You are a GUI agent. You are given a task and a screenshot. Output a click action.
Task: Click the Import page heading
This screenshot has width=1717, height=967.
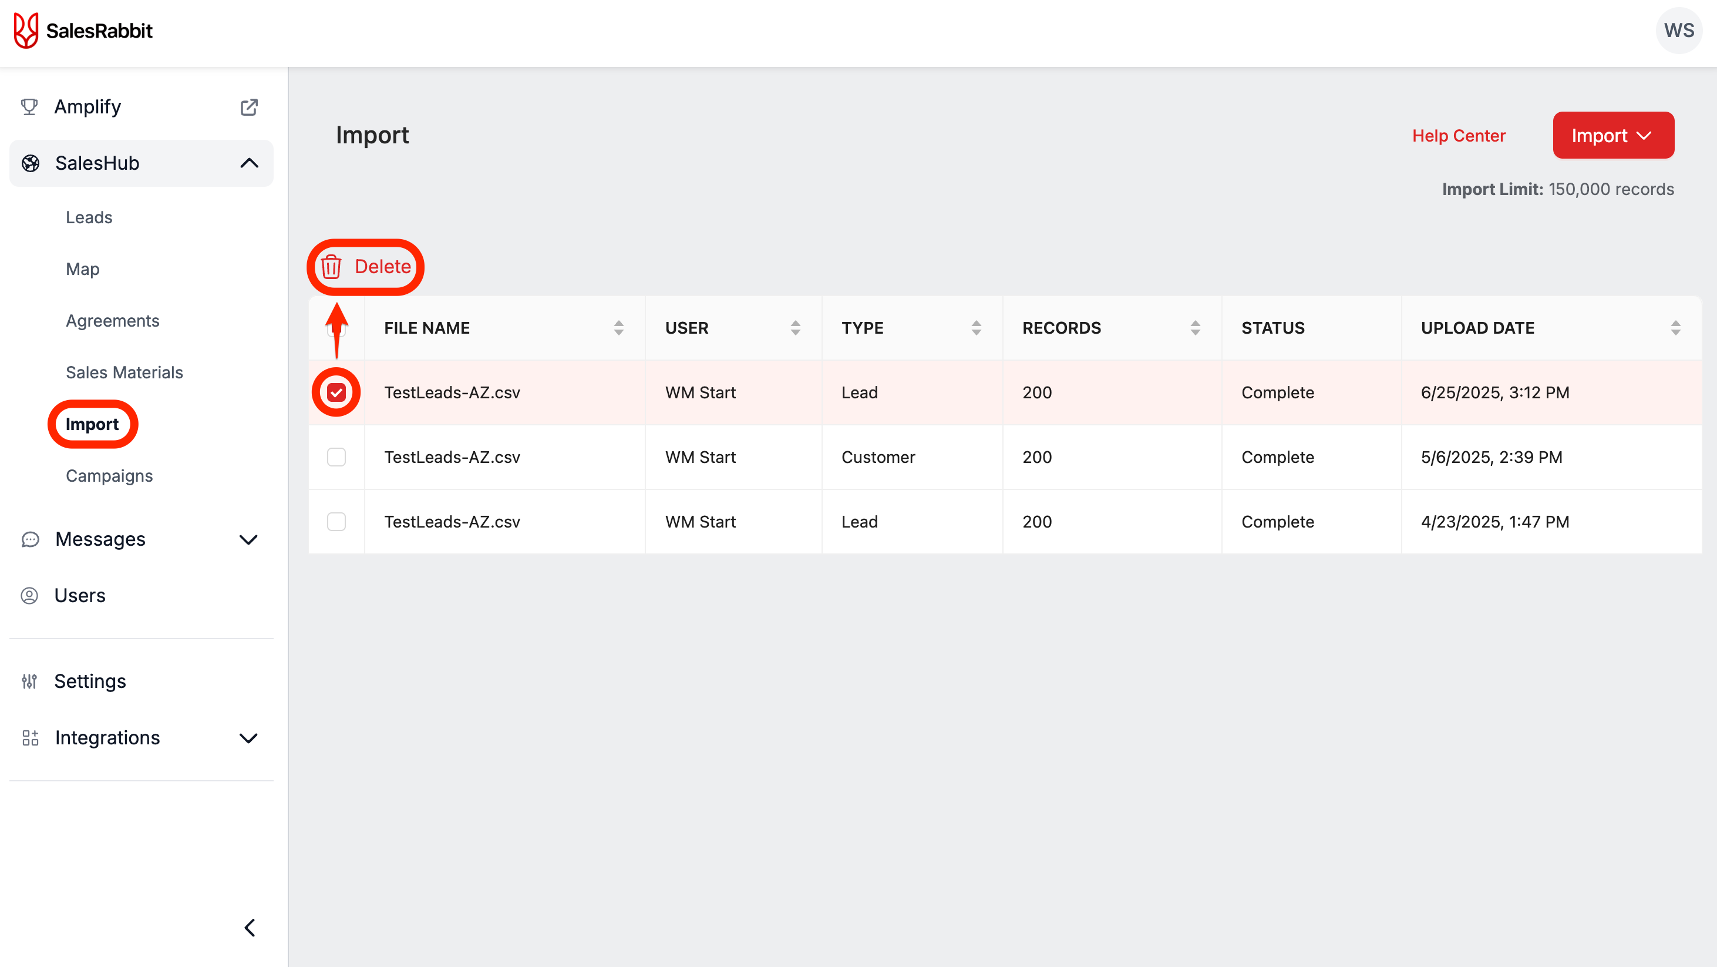372,135
